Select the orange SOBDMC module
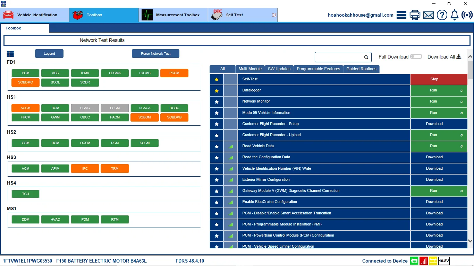474x266 pixels. 25,82
